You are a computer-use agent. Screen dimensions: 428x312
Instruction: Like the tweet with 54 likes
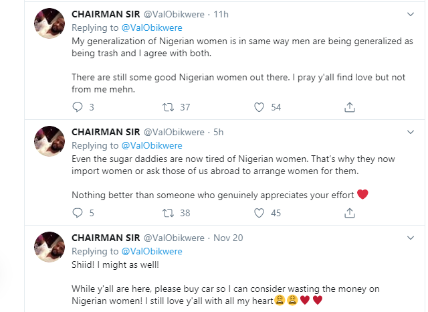261,107
